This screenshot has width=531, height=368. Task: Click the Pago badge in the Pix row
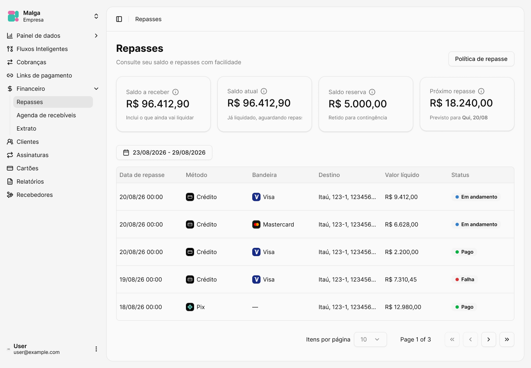(x=464, y=307)
